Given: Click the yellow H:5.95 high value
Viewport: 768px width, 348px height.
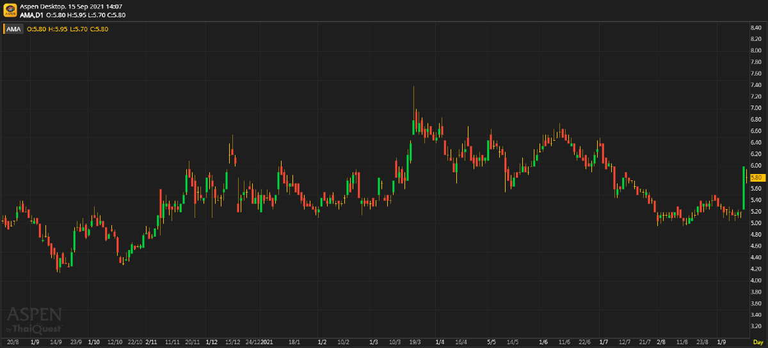Looking at the screenshot, I should click(x=57, y=29).
